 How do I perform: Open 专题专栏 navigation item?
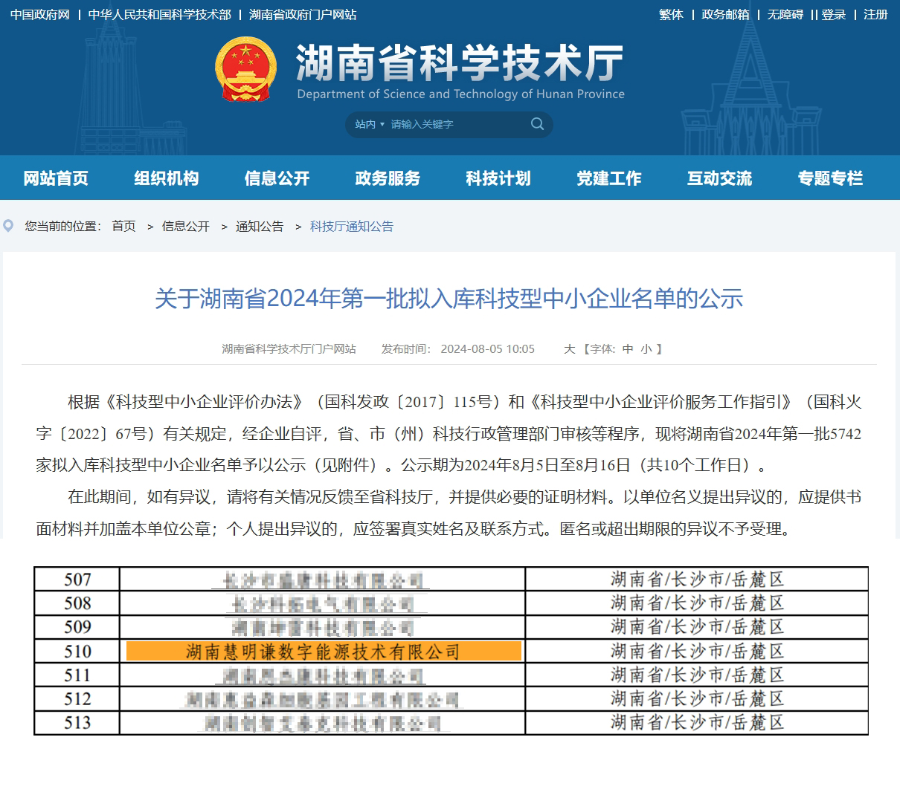click(830, 178)
